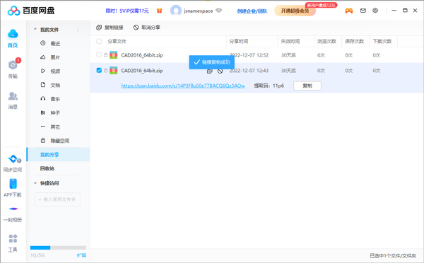Click the 2022-12-07 12:52 share time

[249, 55]
